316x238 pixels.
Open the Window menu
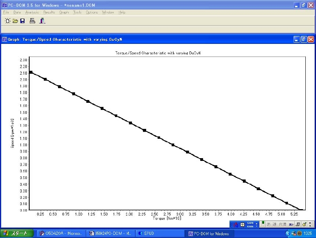click(x=108, y=12)
